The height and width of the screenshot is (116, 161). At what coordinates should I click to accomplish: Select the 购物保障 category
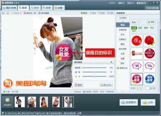click(x=123, y=49)
